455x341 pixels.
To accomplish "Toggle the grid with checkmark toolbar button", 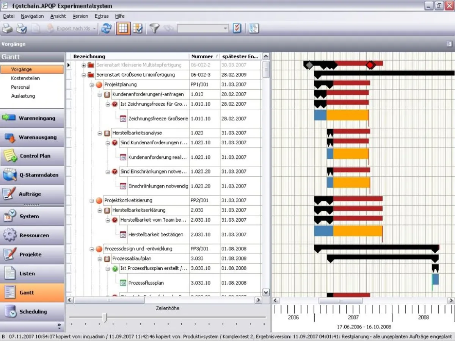I will tap(137, 28).
